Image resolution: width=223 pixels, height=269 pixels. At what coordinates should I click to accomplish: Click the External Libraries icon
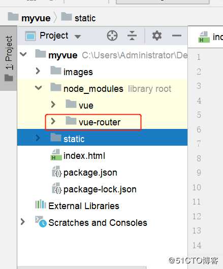pos(41,204)
